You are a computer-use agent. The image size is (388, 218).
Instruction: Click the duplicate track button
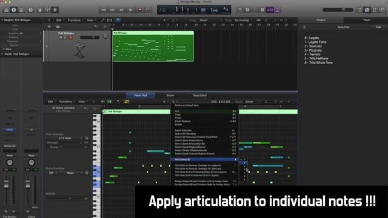pyautogui.click(x=58, y=27)
